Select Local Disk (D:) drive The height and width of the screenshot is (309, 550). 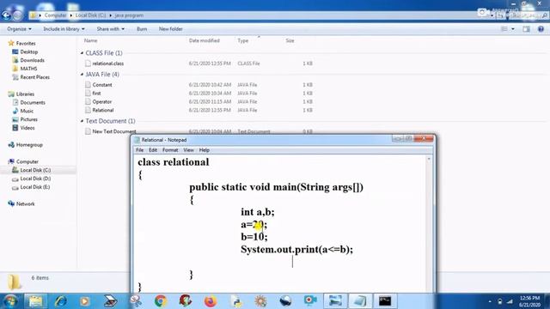(35, 179)
